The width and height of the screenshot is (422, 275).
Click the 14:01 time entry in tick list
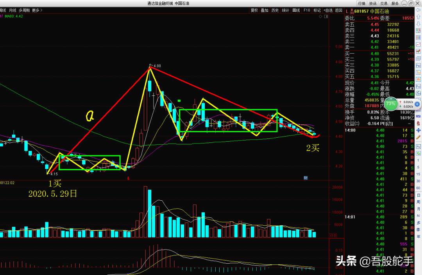[x=350, y=217]
